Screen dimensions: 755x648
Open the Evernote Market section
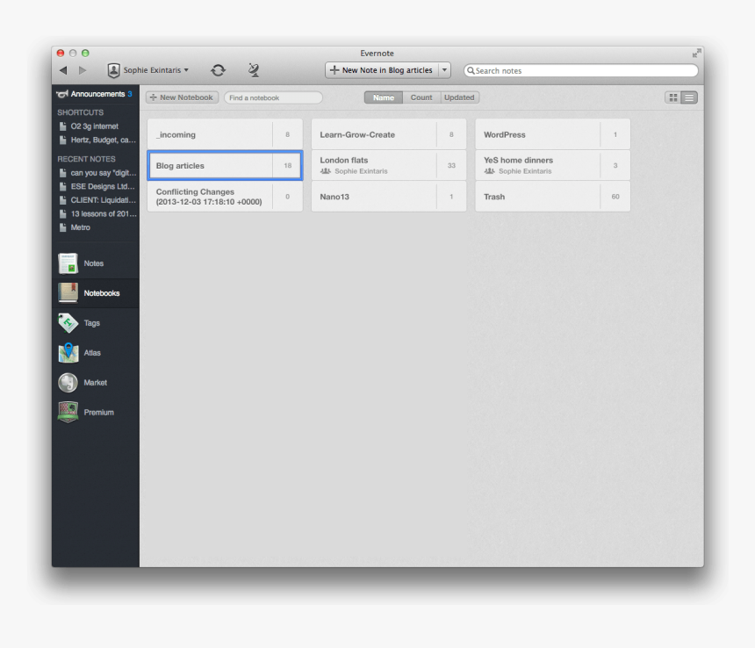pos(96,383)
